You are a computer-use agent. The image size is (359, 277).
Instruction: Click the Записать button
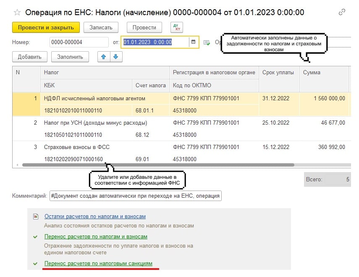point(101,28)
